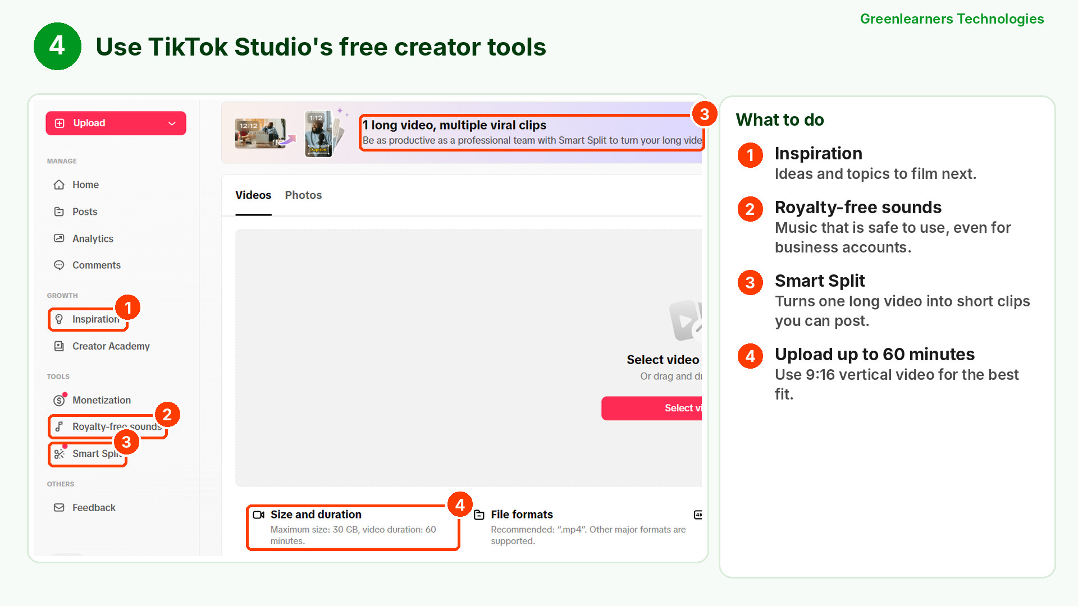The height and width of the screenshot is (606, 1078).
Task: Expand the Upload dropdown chevron
Action: (172, 123)
